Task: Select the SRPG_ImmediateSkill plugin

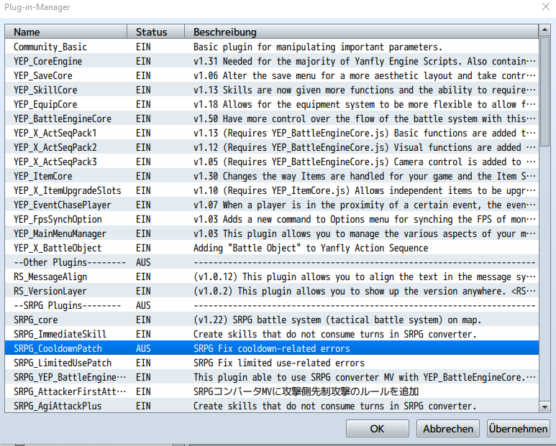Action: [272, 334]
